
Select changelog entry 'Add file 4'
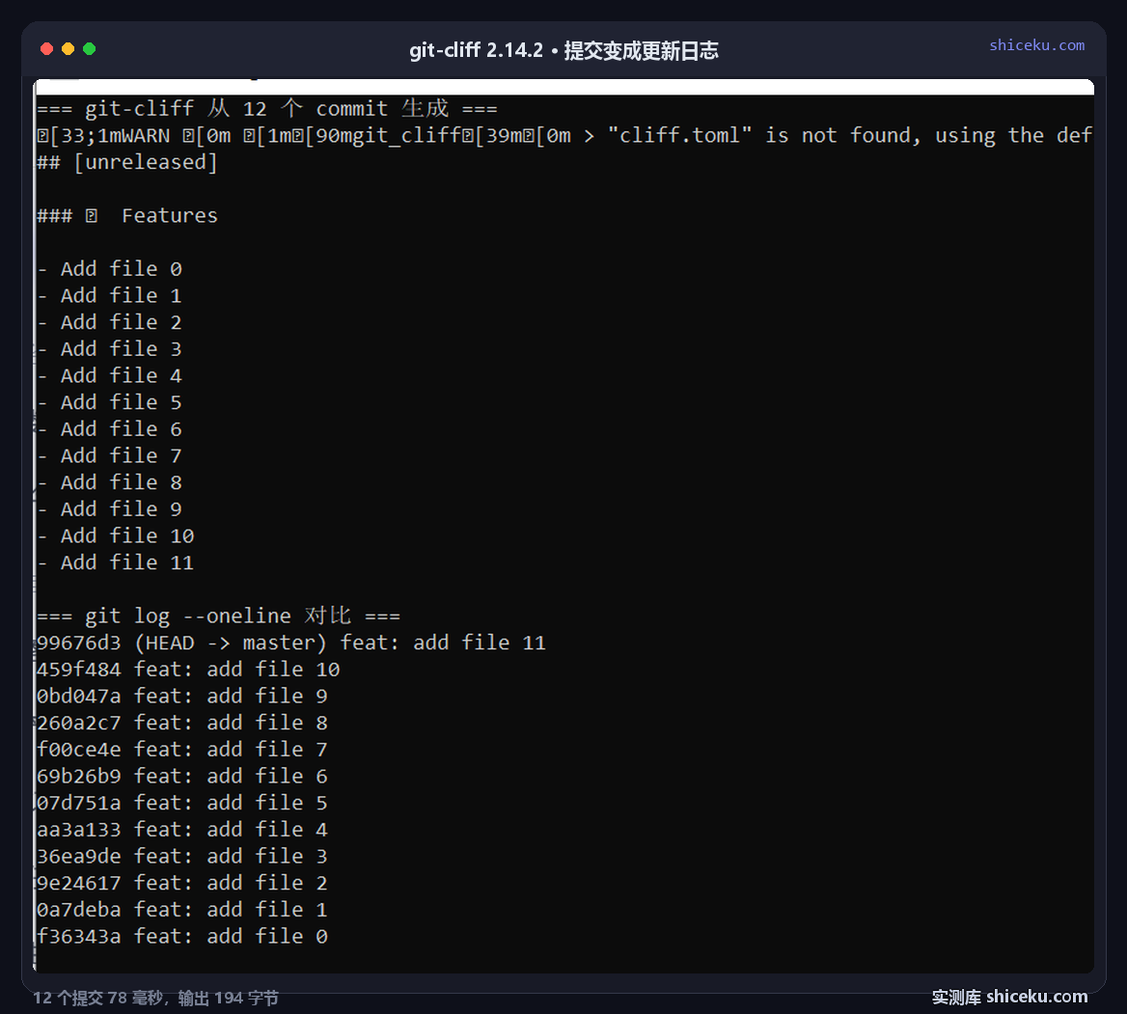pos(109,376)
